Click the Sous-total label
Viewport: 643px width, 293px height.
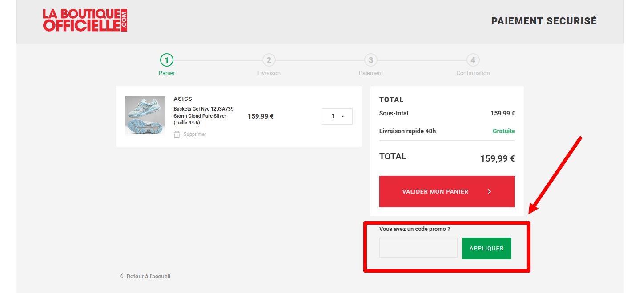click(394, 113)
